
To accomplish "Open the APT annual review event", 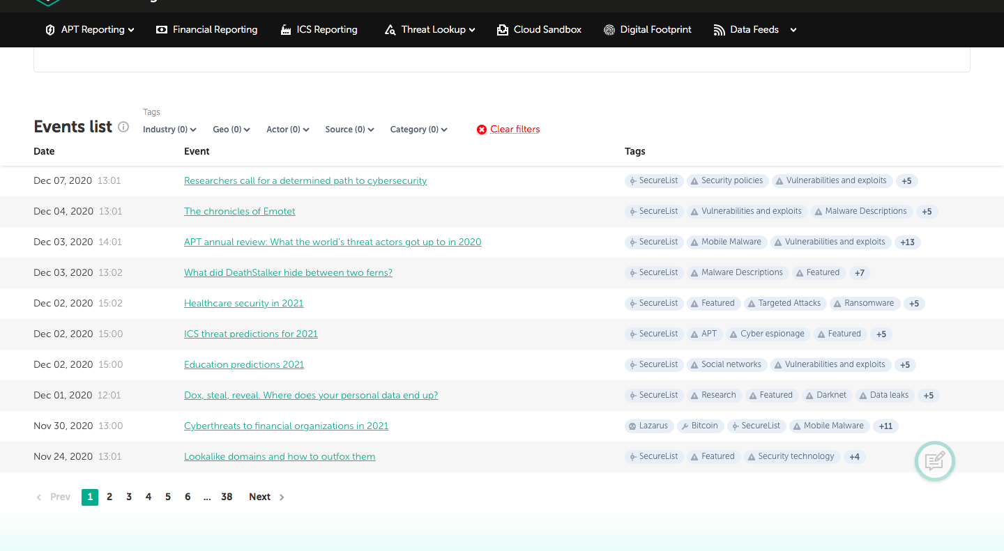I will coord(333,242).
